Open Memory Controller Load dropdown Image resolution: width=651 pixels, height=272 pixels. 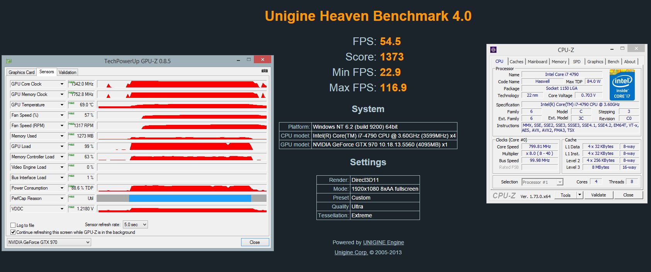62,157
